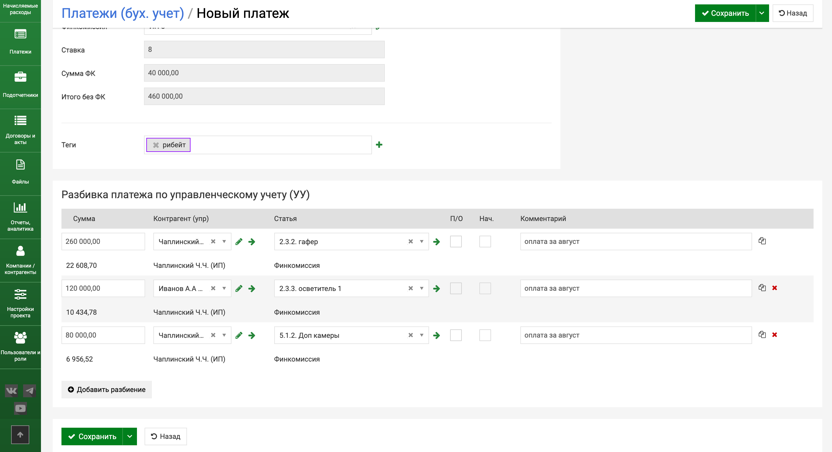The width and height of the screenshot is (832, 452).
Task: Toggle Нач. checkbox in the гафер row
Action: pos(485,242)
